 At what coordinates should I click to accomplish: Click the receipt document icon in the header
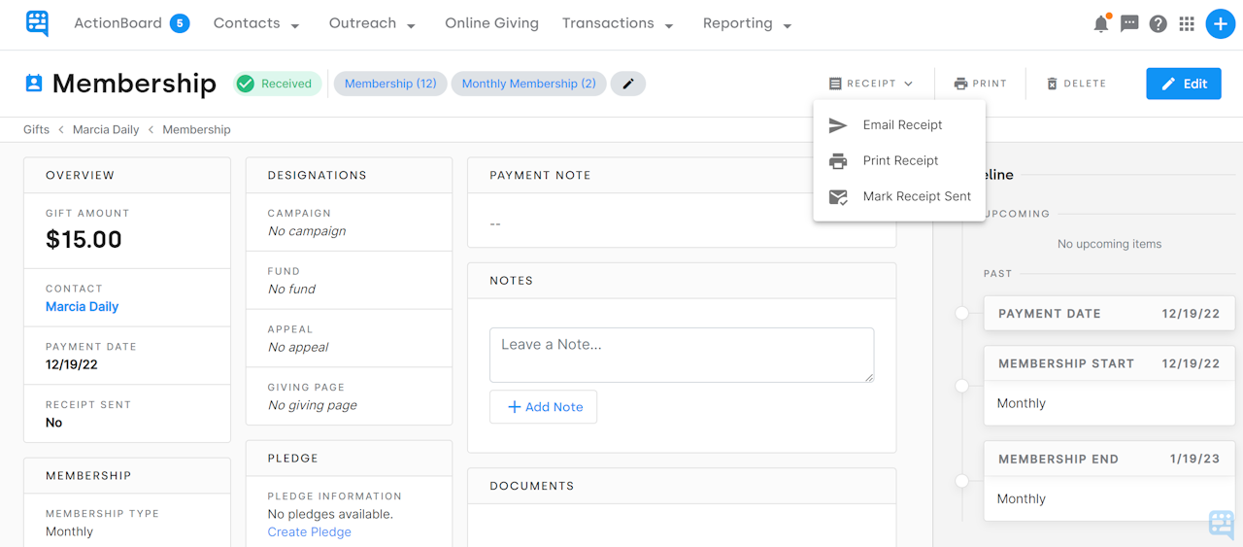click(835, 84)
